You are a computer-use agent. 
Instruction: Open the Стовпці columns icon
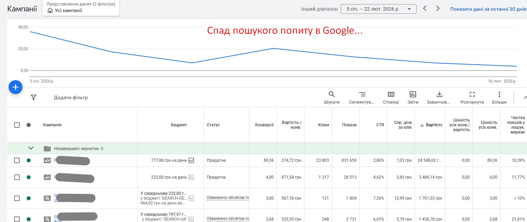tap(391, 94)
